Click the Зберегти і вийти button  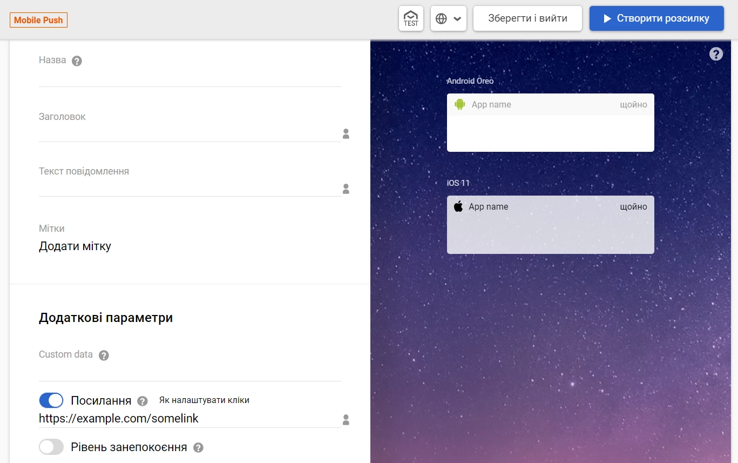coord(527,18)
